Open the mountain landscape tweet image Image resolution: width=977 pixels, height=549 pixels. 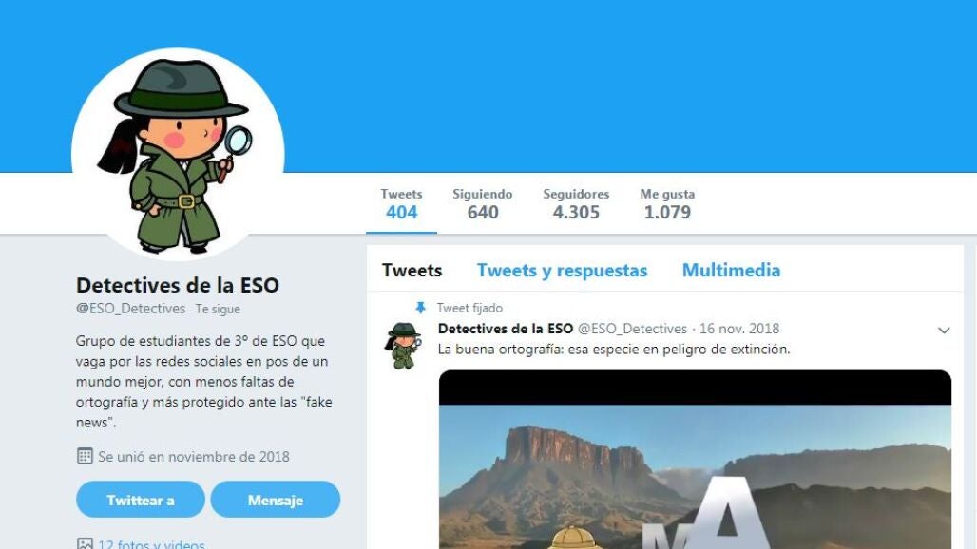pyautogui.click(x=695, y=460)
